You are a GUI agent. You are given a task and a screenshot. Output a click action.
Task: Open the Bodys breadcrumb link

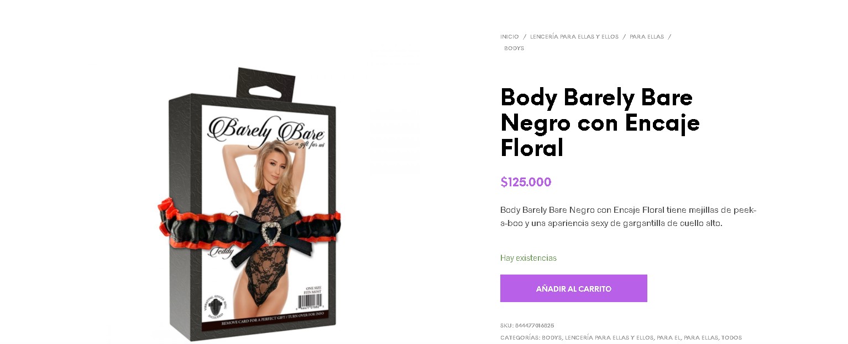514,49
